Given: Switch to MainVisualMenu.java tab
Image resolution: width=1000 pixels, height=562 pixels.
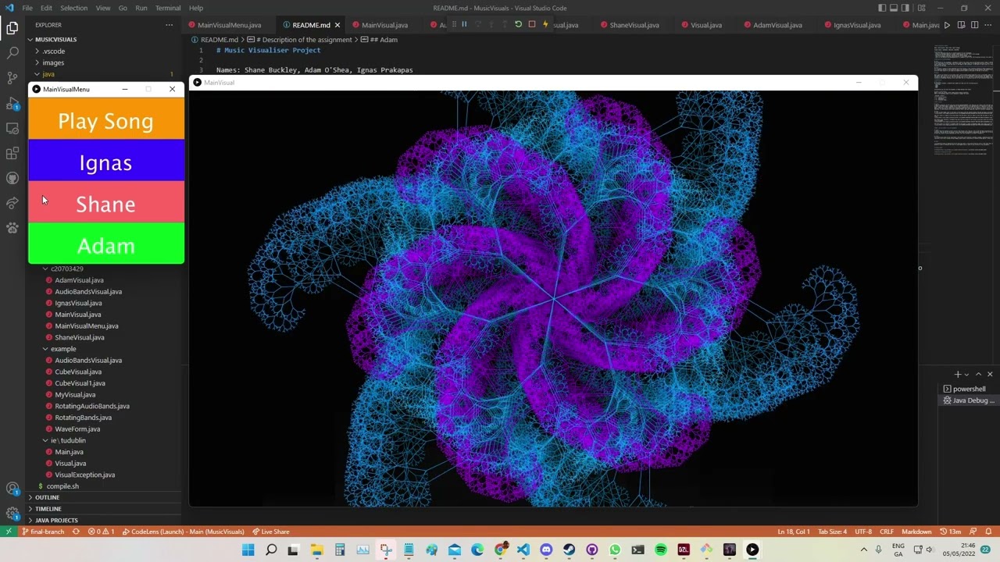Looking at the screenshot, I should (229, 25).
